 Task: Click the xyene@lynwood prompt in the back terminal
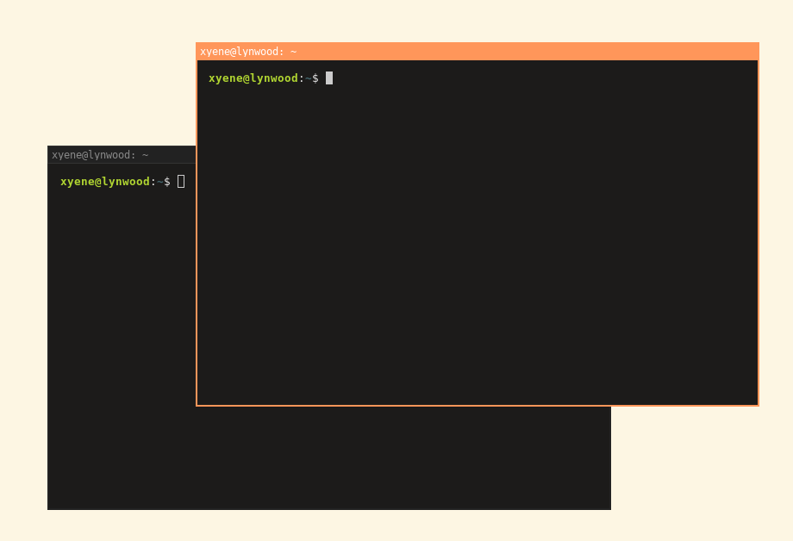coord(104,181)
